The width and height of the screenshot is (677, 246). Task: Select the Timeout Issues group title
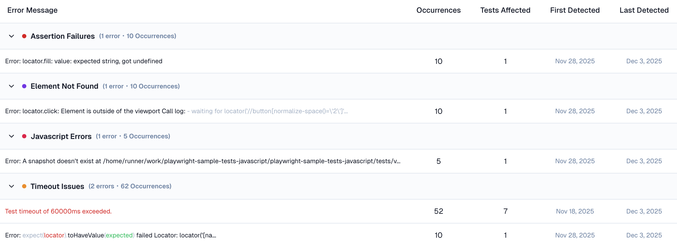pyautogui.click(x=57, y=186)
